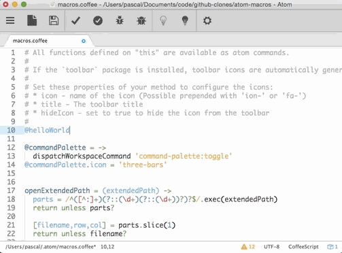Click openExtendedPath on line 17
This screenshot has height=253, width=342.
click(57, 190)
